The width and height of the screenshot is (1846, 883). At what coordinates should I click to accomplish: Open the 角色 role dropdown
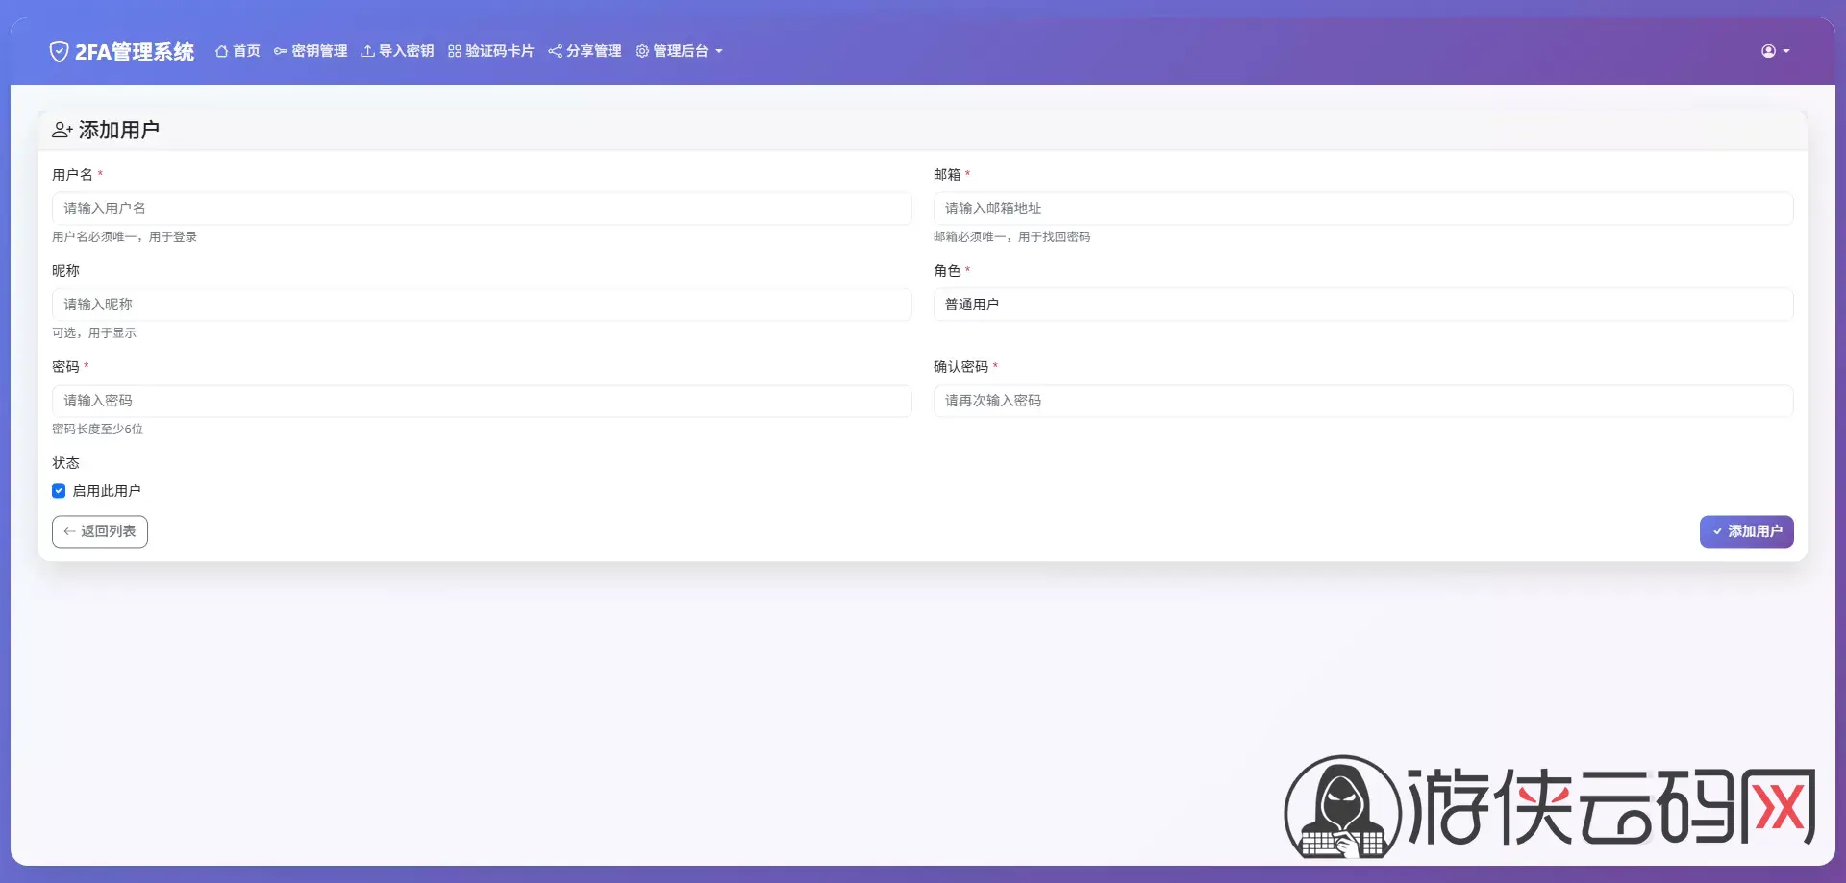click(x=1362, y=305)
